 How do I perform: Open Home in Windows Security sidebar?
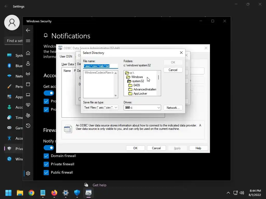tap(28, 53)
